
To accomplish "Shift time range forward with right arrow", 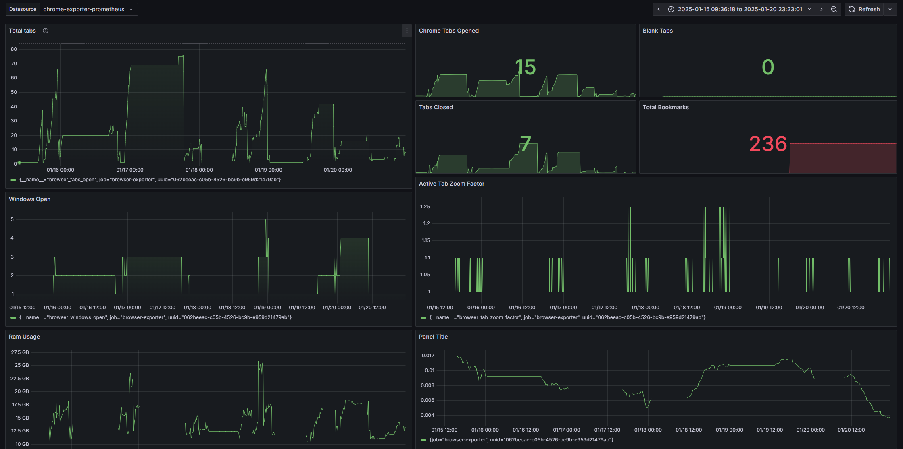I will [x=822, y=9].
